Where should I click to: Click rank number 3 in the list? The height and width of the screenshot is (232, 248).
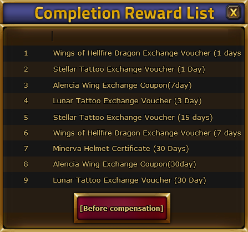pyautogui.click(x=26, y=85)
